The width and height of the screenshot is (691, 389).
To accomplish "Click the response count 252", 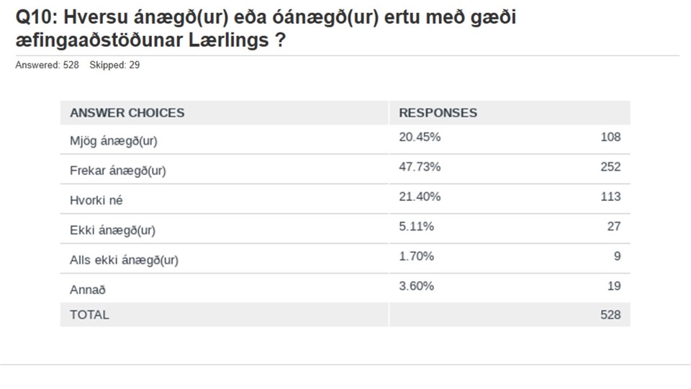I will (610, 166).
